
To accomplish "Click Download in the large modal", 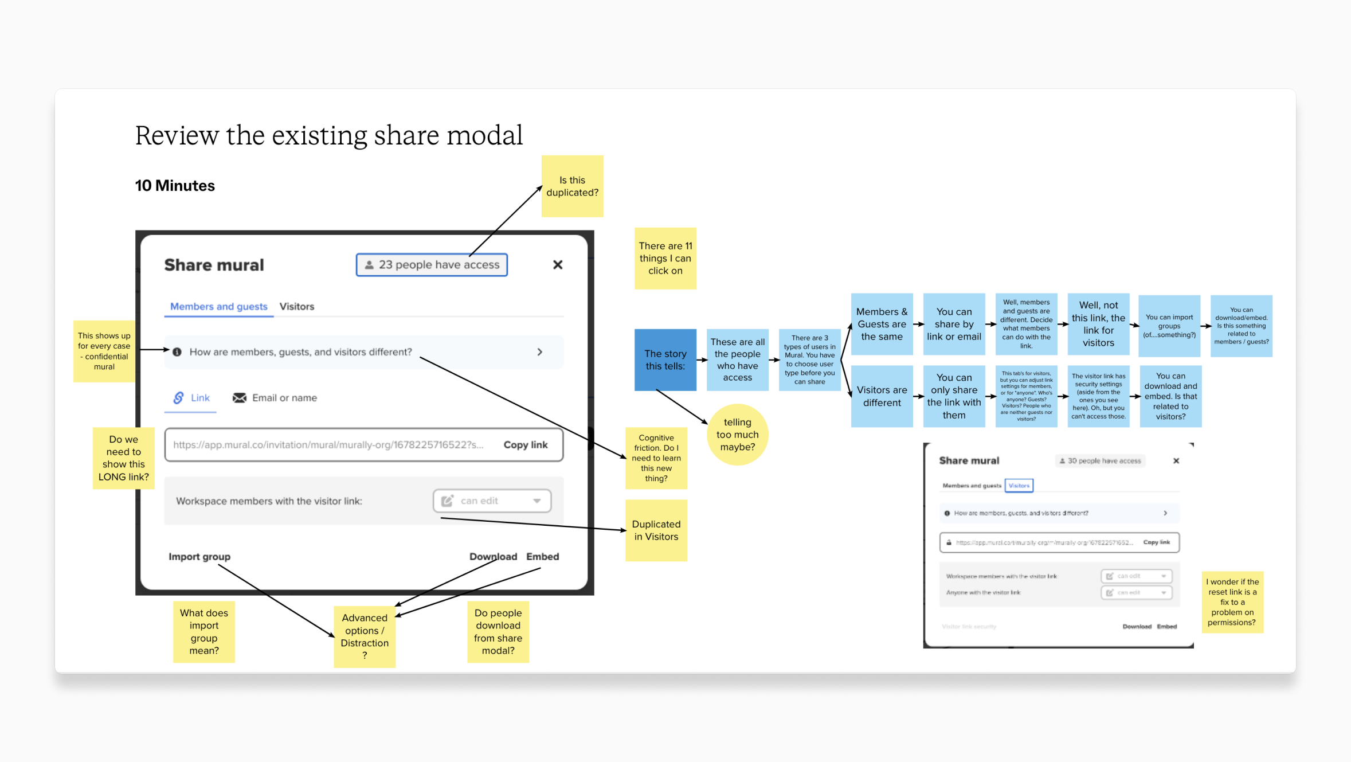I will 493,557.
